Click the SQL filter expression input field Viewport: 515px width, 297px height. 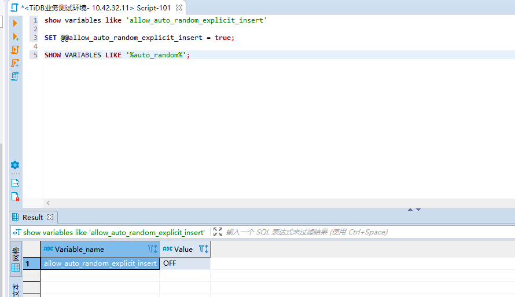point(347,232)
